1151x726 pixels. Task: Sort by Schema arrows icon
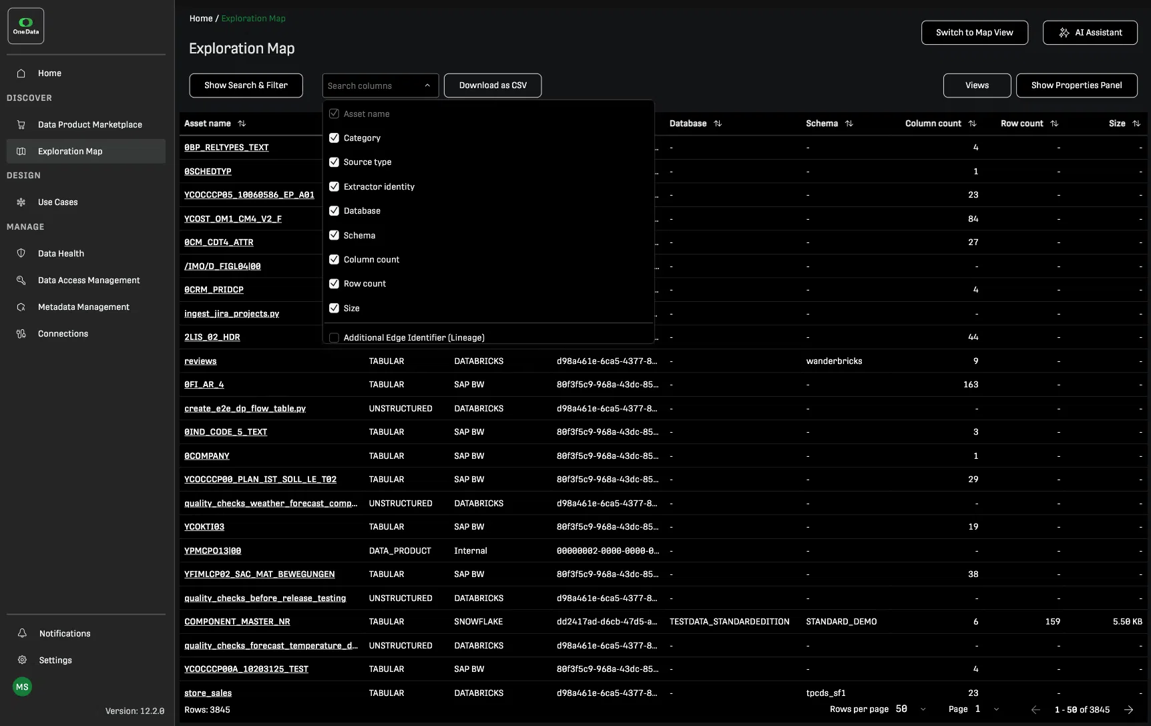coord(849,124)
